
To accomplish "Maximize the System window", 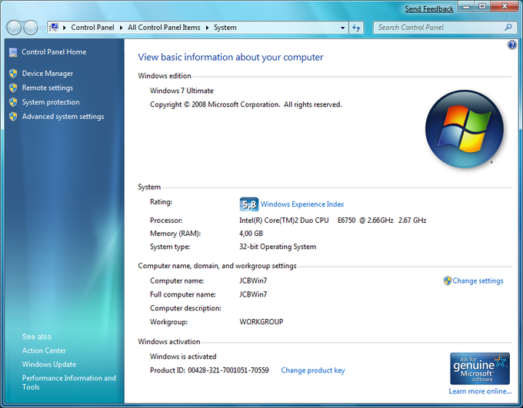I will click(482, 6).
